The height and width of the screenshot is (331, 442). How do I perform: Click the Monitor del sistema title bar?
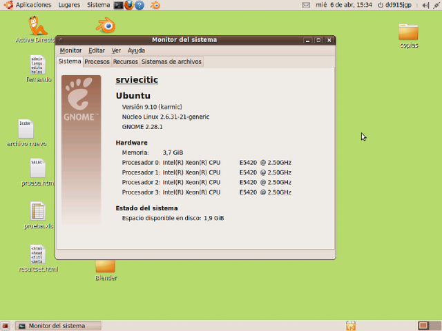[x=184, y=40]
